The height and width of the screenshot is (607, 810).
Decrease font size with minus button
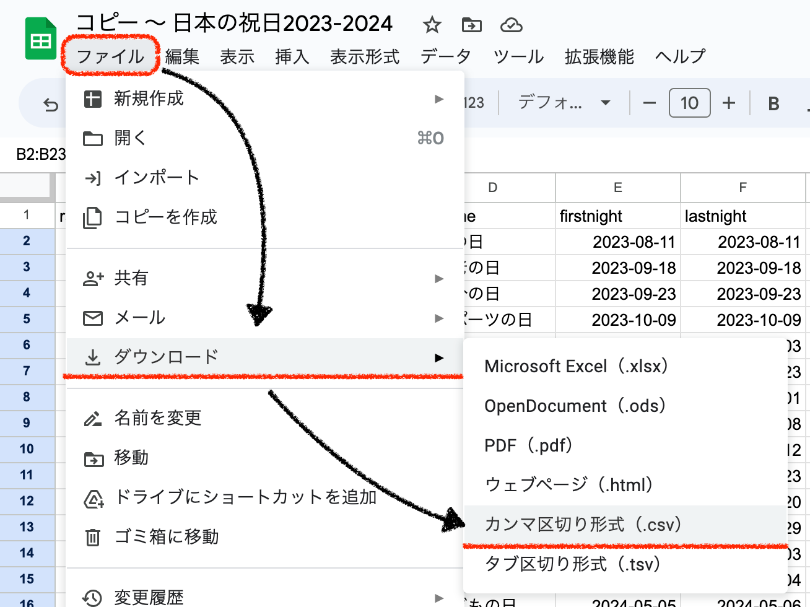point(649,103)
